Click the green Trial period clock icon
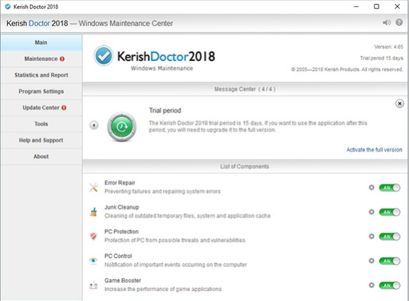 (x=121, y=127)
